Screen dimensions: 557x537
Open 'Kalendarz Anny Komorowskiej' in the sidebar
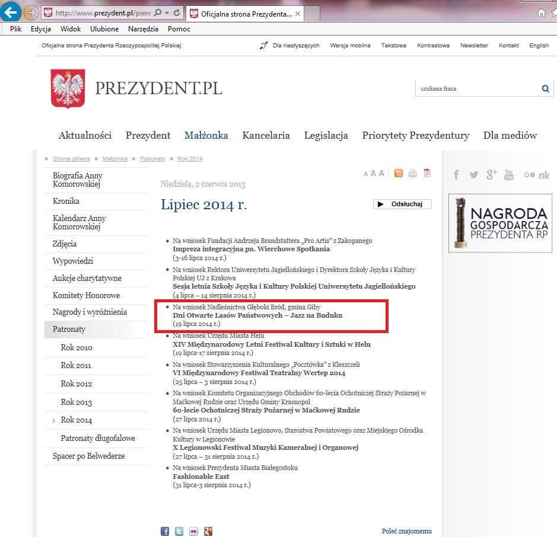coord(78,223)
